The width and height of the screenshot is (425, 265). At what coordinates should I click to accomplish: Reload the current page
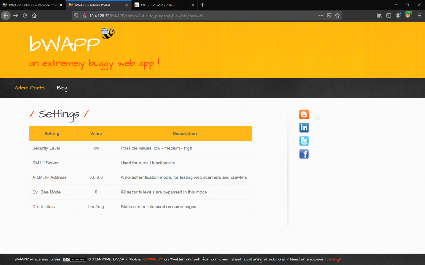[x=25, y=16]
